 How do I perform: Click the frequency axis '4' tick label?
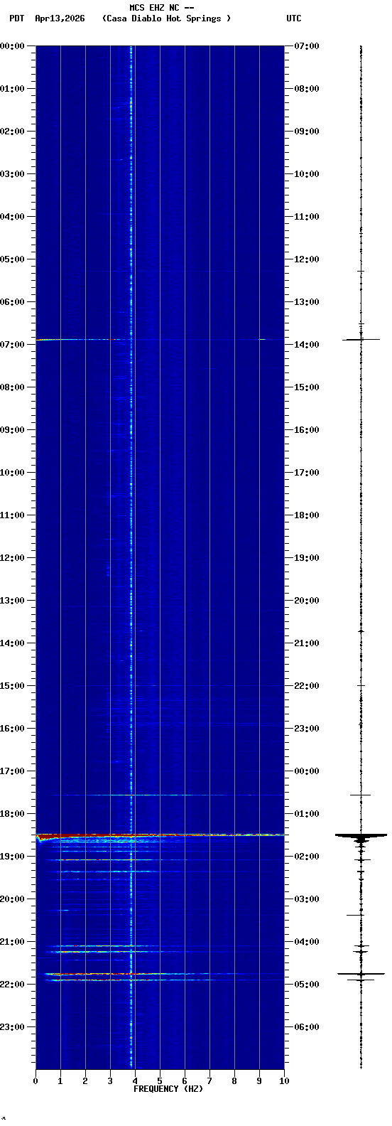click(135, 1081)
